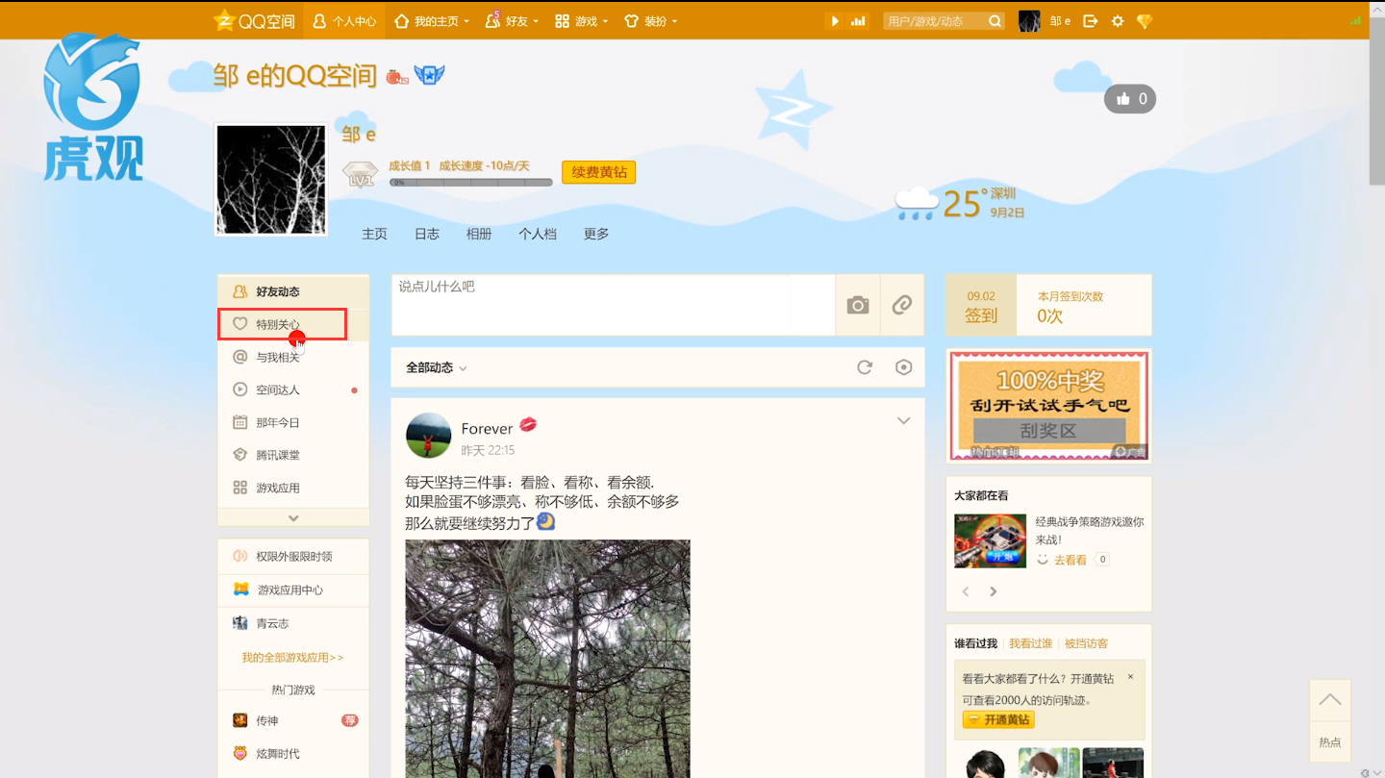Open the settings gear in top bar
1385x778 pixels.
pyautogui.click(x=1118, y=21)
